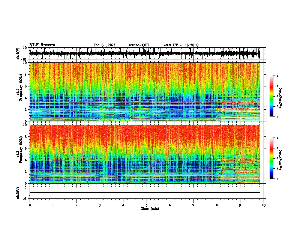Click the "2" kHz tick on ch.2 spectrogram
This screenshot has height=230, width=297.
[26, 172]
